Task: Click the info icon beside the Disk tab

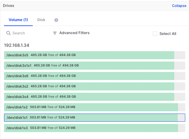Action: pos(56,20)
